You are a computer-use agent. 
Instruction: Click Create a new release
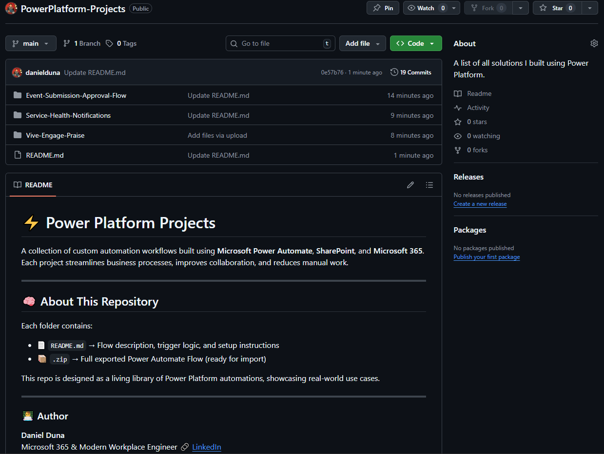click(x=480, y=204)
